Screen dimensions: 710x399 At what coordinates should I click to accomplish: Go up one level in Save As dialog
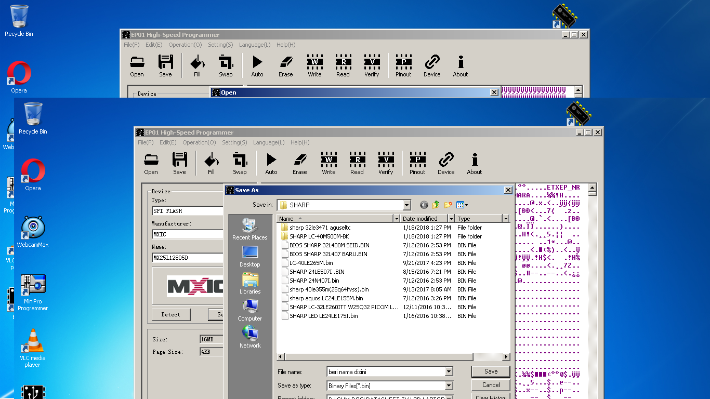[436, 205]
